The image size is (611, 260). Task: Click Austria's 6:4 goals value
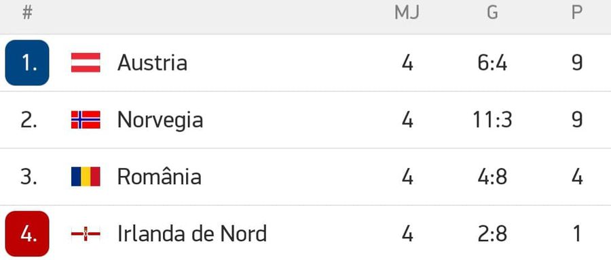tap(493, 62)
